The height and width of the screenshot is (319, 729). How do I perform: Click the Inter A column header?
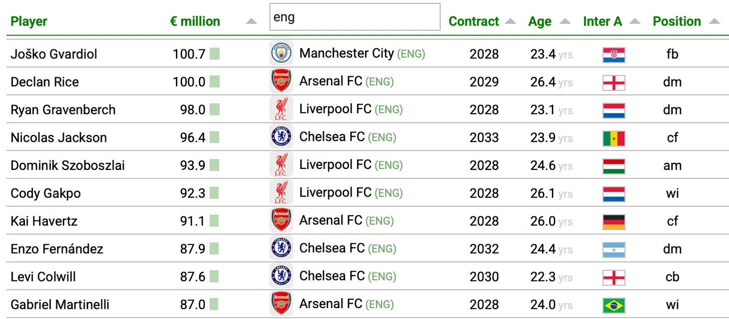603,21
